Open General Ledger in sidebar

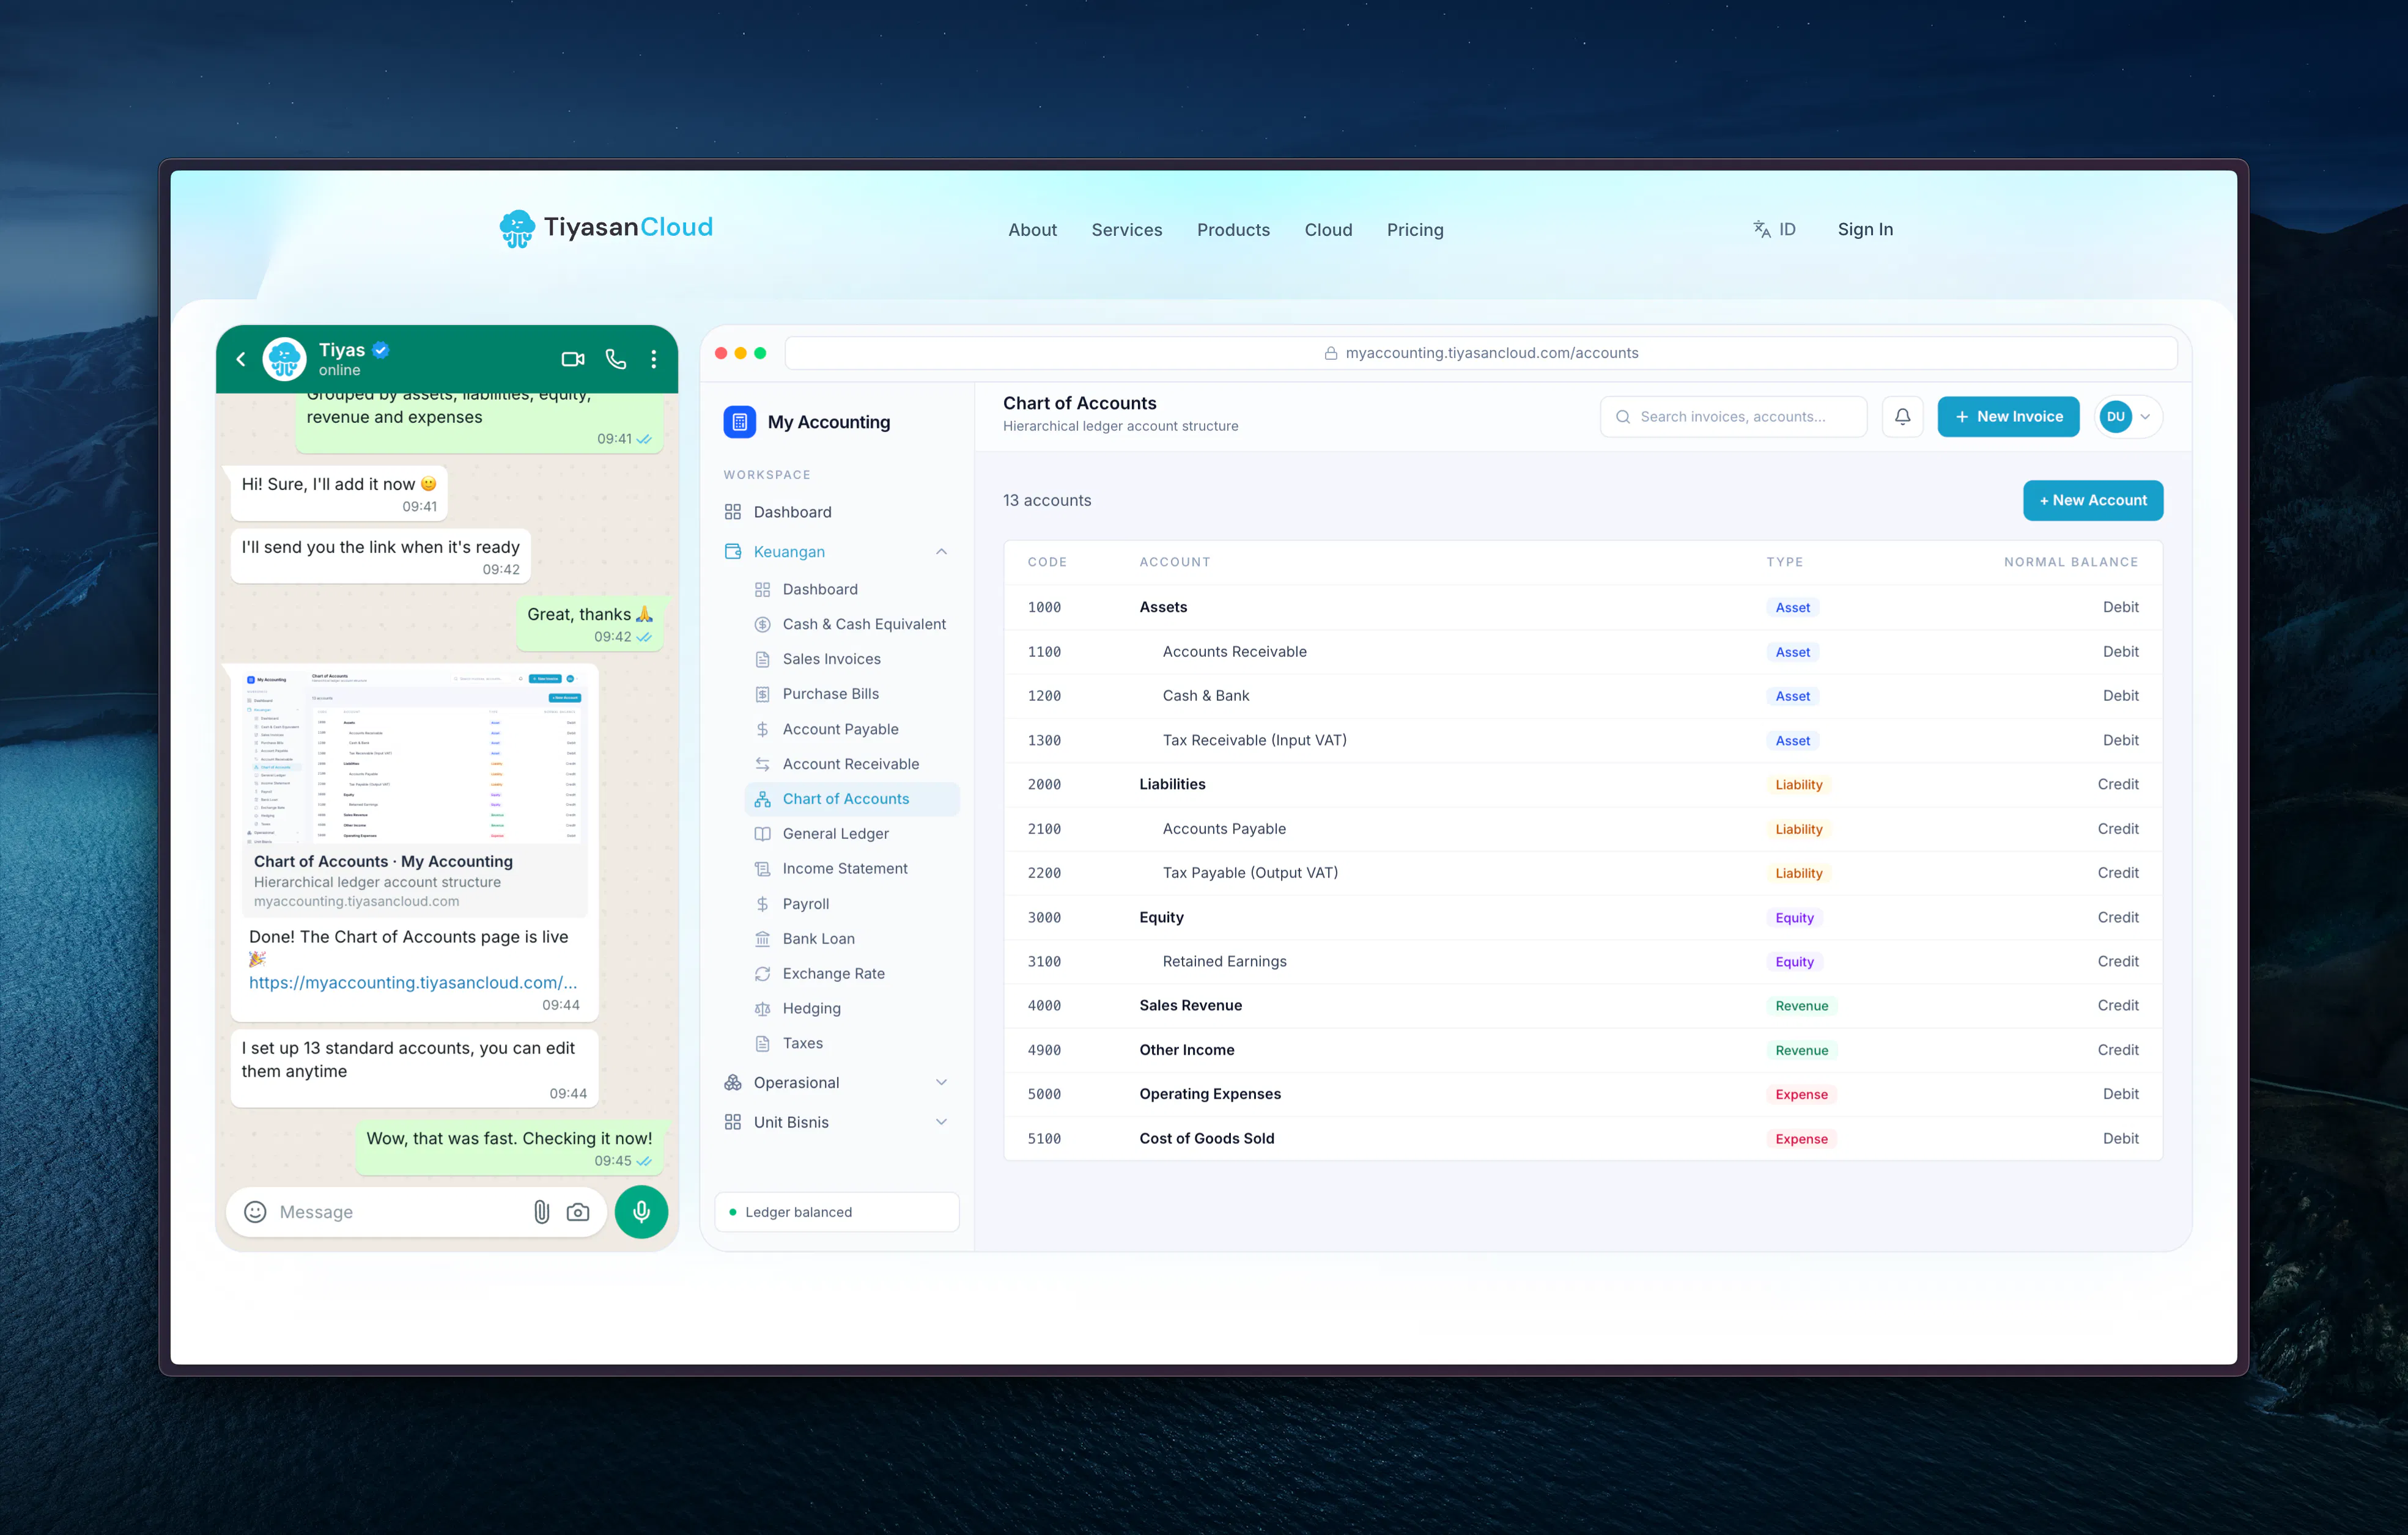coord(850,833)
